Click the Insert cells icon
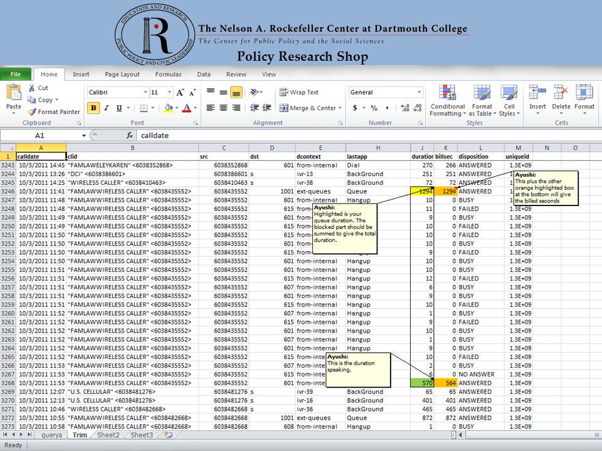This screenshot has width=602, height=451. [x=537, y=92]
